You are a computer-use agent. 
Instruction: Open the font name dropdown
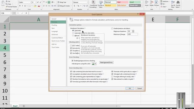(30, 2)
